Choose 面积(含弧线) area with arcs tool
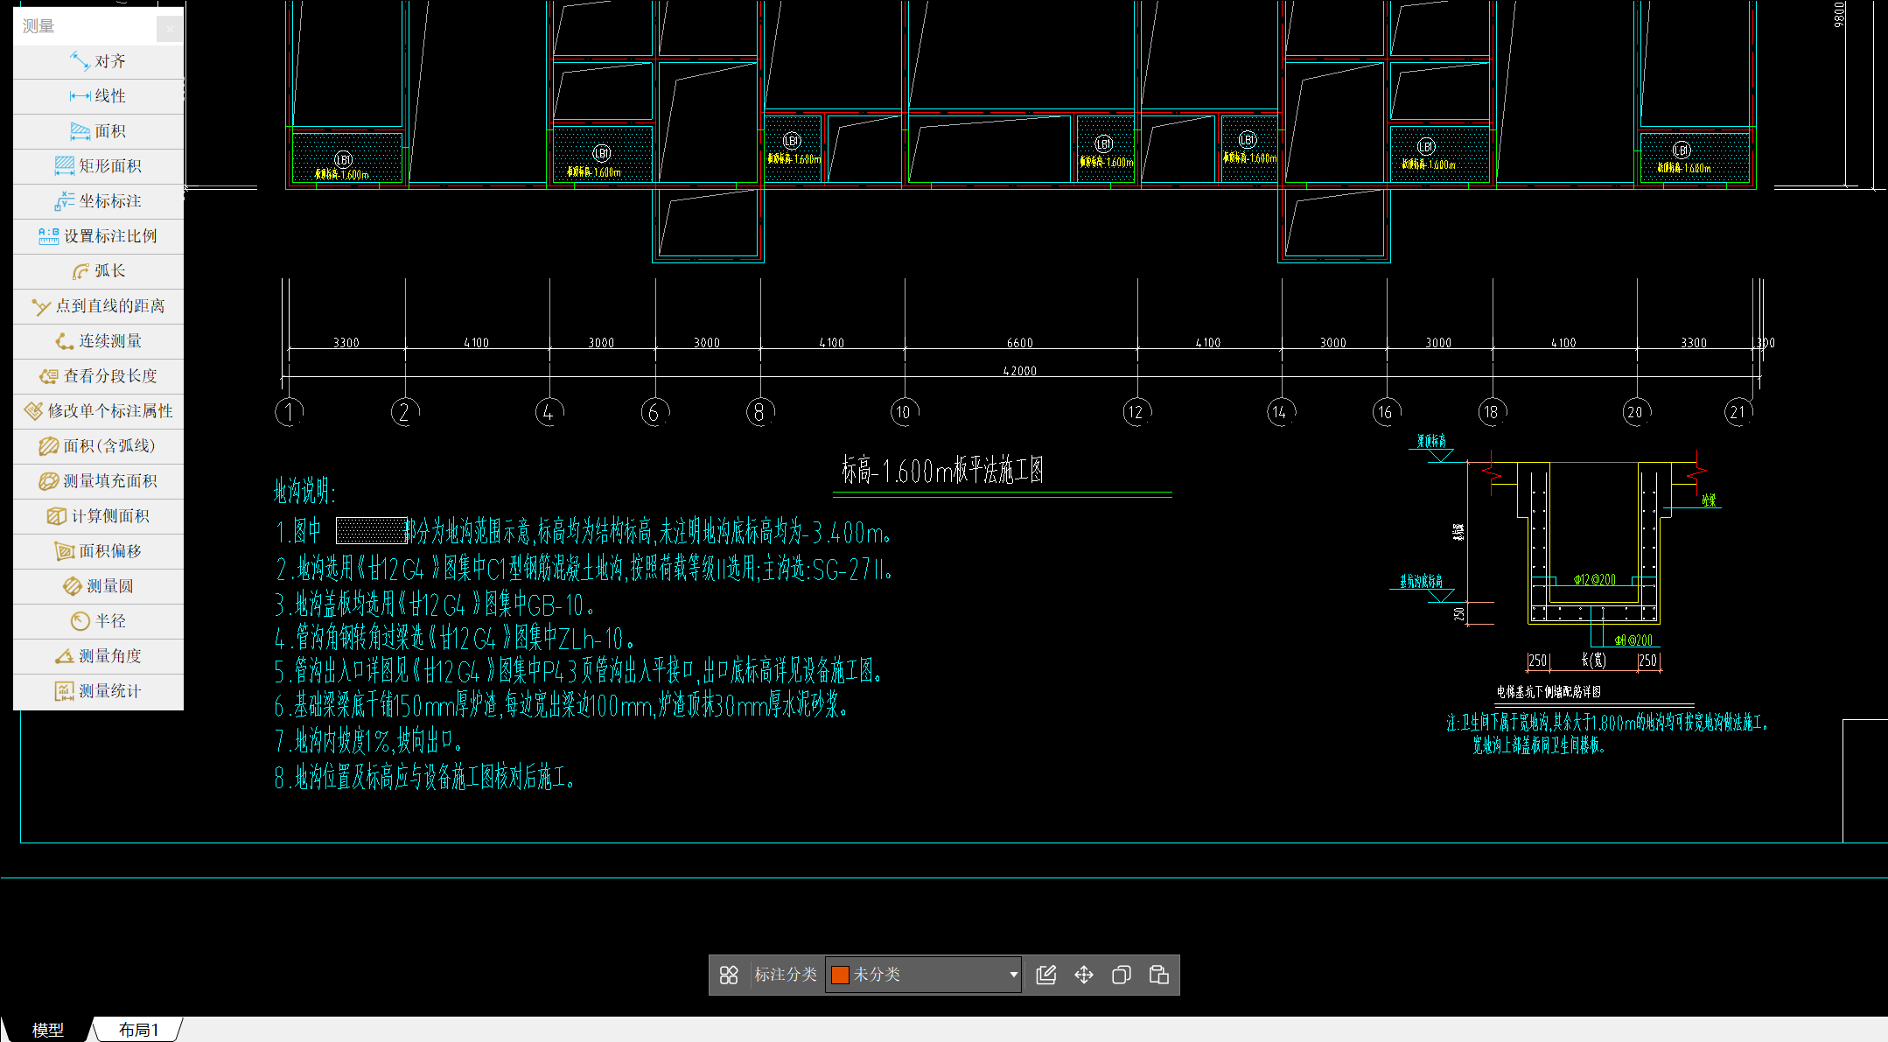 [98, 446]
